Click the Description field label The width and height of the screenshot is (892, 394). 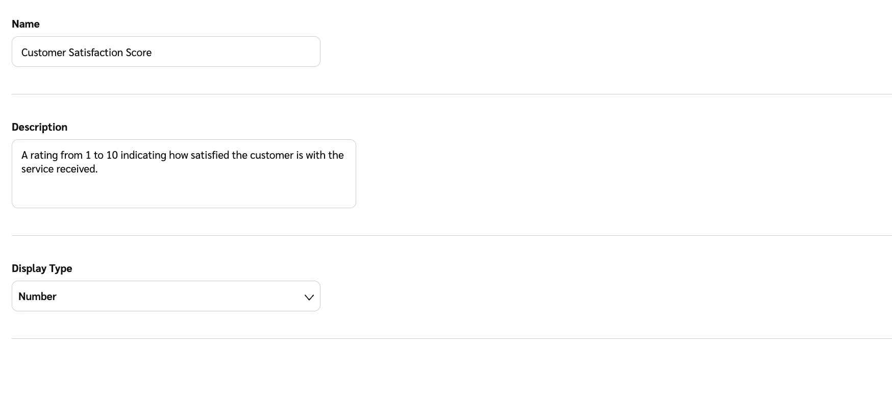point(39,127)
